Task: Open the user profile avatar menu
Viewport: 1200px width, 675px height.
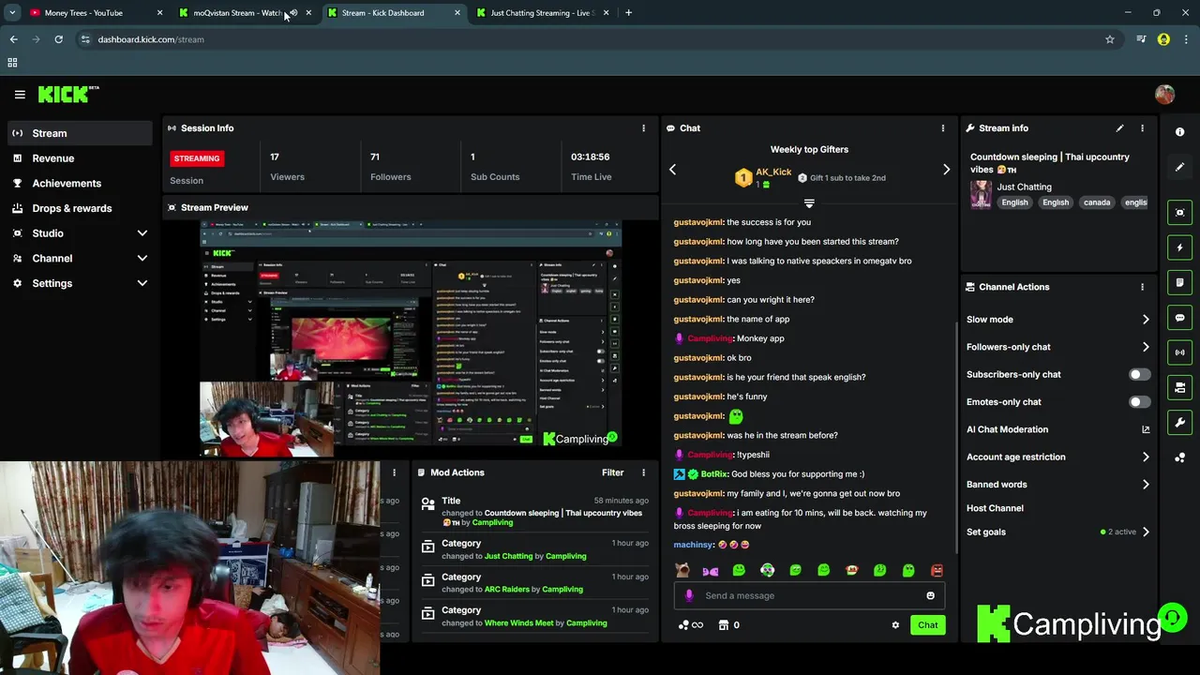Action: [x=1164, y=94]
